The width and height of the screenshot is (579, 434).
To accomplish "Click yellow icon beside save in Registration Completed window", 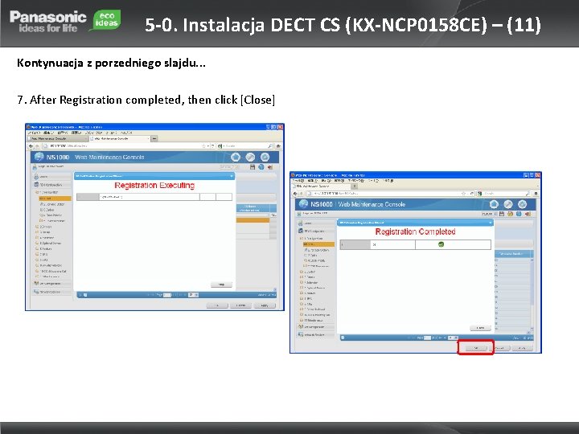I will click(x=511, y=214).
